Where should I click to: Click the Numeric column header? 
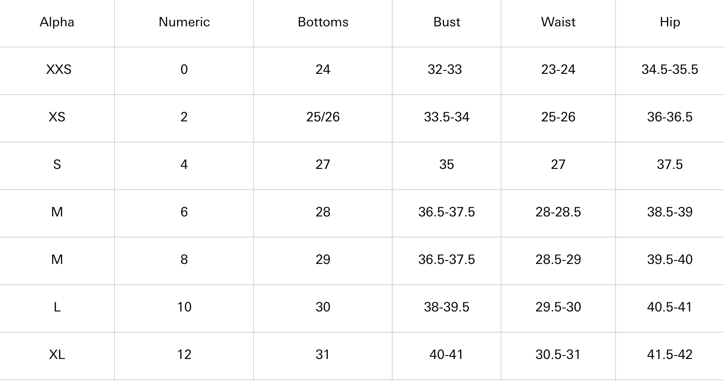[x=184, y=22]
